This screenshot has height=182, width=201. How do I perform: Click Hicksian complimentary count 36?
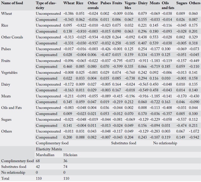(x=65, y=161)
